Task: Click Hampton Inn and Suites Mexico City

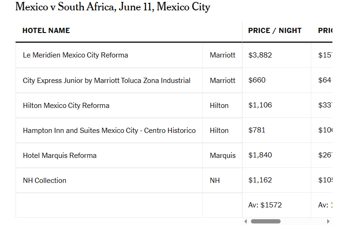Action: 109,131
